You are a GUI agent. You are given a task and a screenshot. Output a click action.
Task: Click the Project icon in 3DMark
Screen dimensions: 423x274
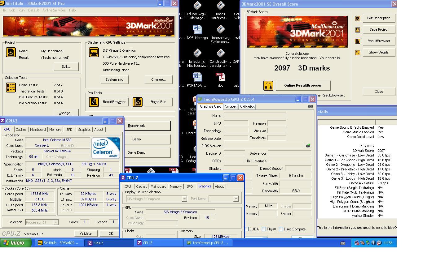click(x=11, y=52)
